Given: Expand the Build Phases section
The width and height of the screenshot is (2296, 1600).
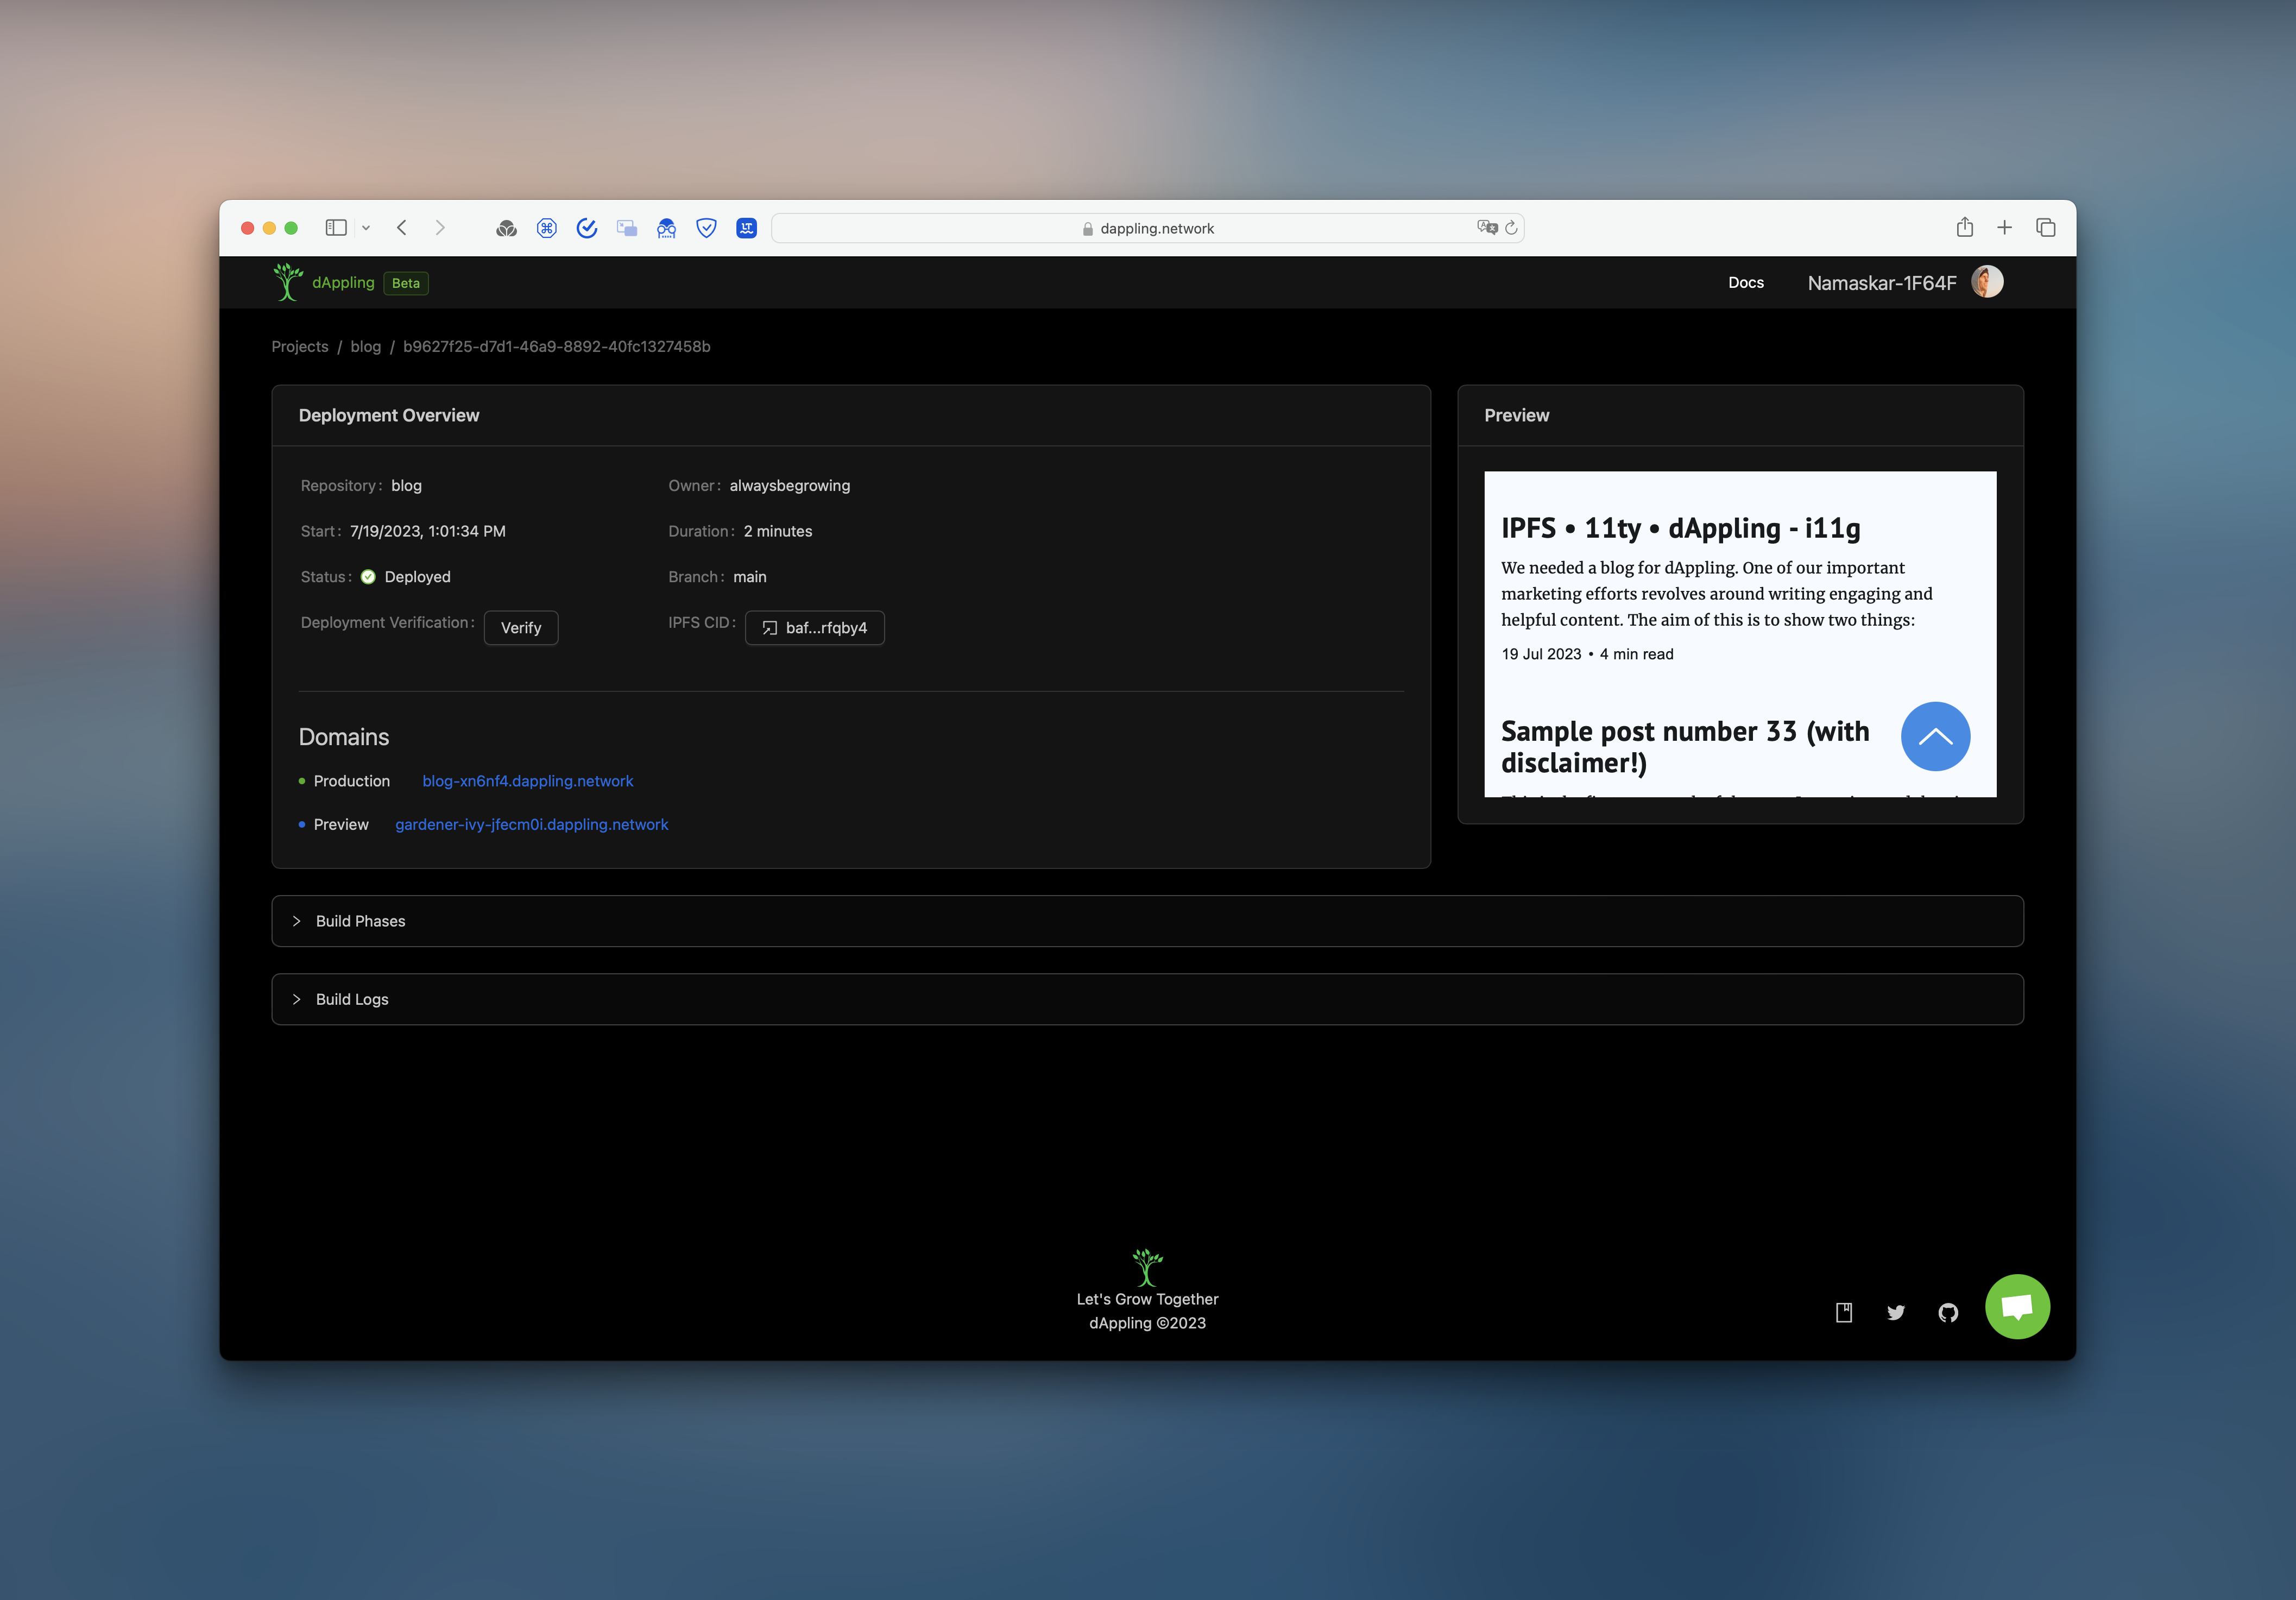Looking at the screenshot, I should click(x=1147, y=921).
